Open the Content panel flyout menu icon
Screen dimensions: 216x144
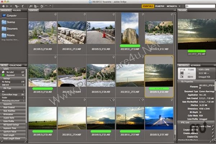(x=175, y=10)
